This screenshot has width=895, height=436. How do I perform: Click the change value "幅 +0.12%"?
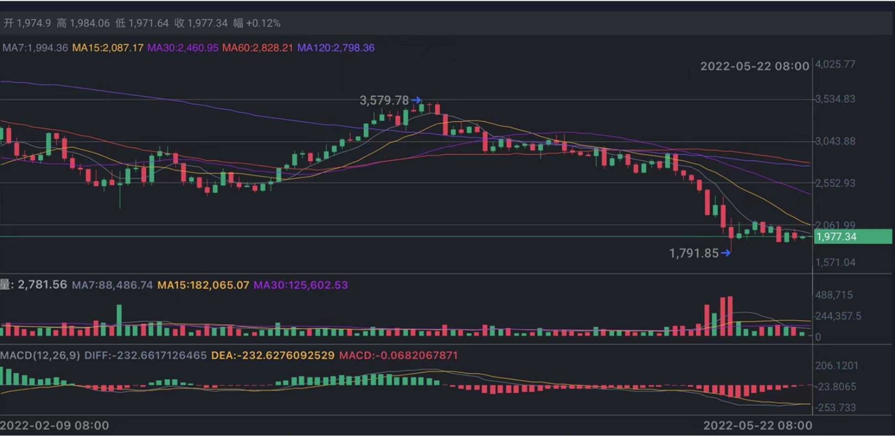point(257,23)
